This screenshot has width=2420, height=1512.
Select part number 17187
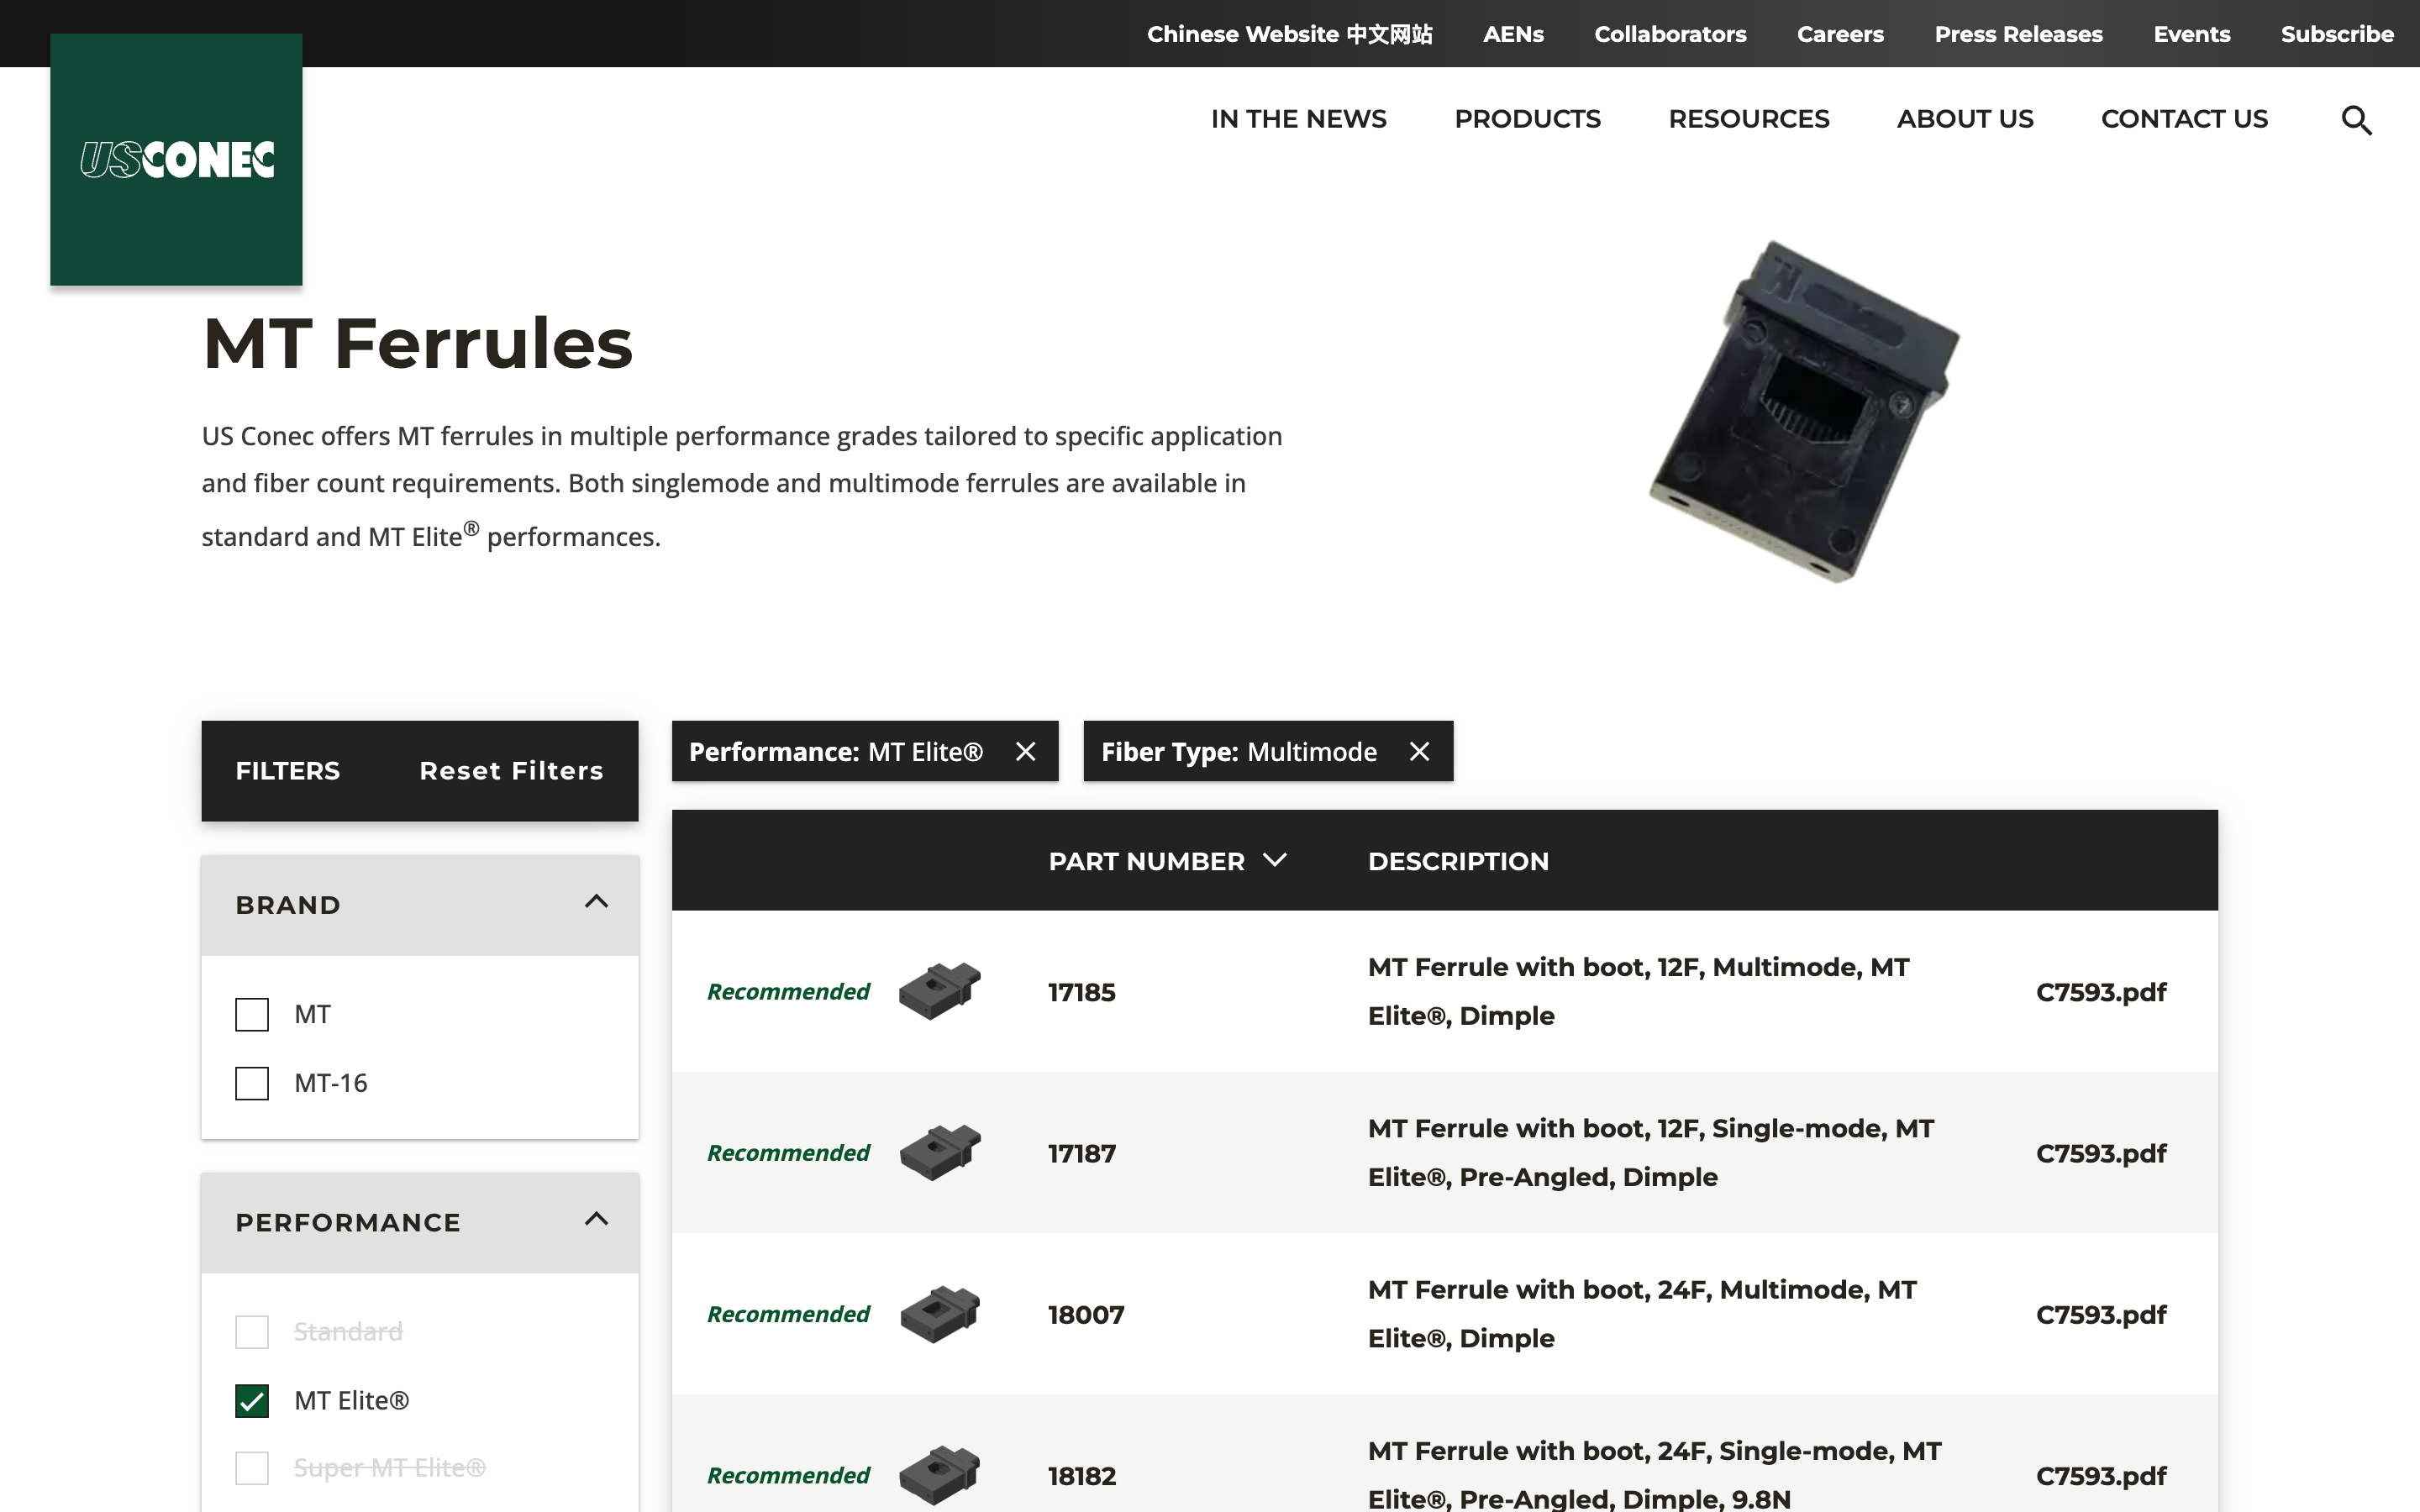[x=1081, y=1153]
